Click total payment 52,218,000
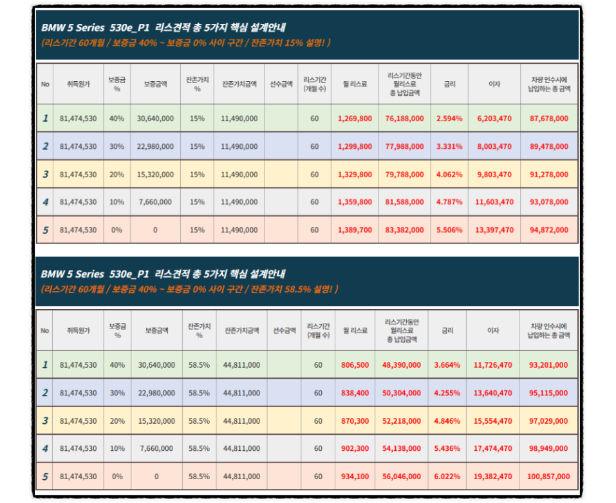 pos(401,421)
